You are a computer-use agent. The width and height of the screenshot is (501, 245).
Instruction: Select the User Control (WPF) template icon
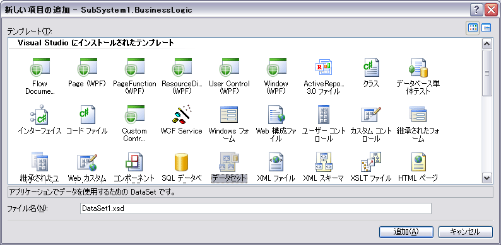[229, 67]
